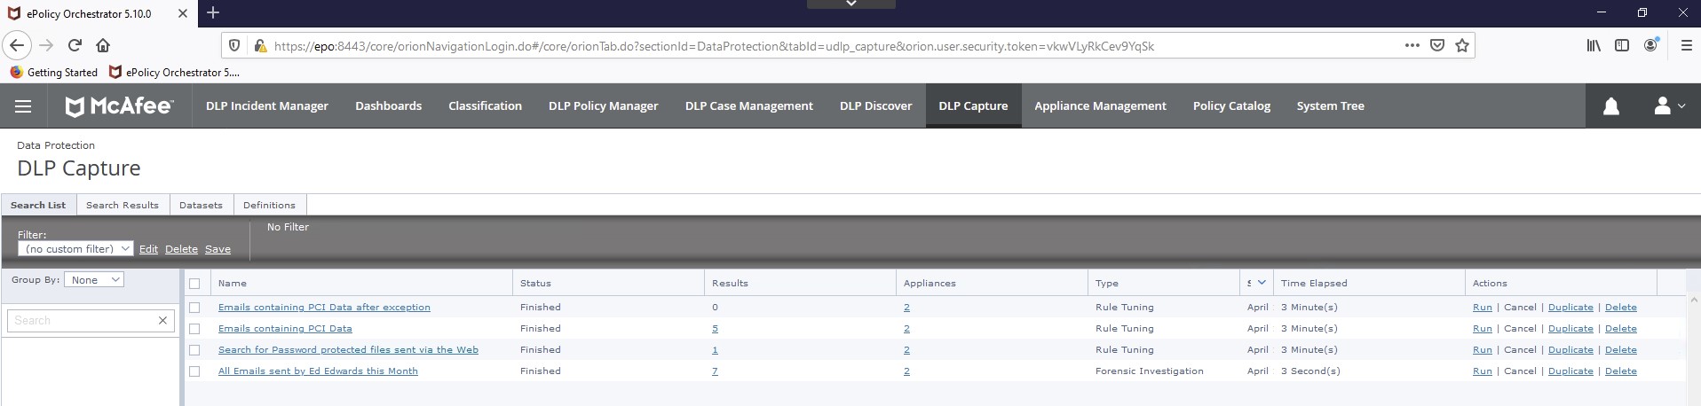
Task: Close the ePolicy Orchestrator tab
Action: click(x=182, y=13)
